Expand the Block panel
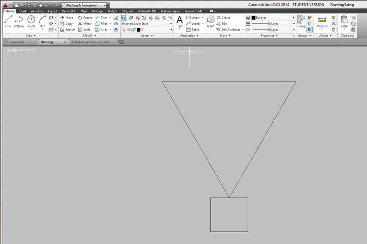Screen dimensions: 367x244 (225, 35)
